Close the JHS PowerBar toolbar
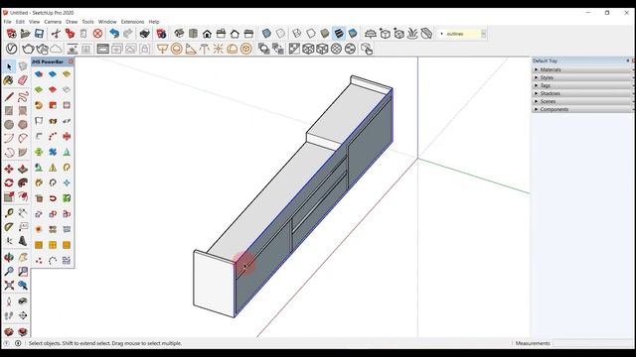Viewport: 636px width, 357px height. click(x=71, y=61)
